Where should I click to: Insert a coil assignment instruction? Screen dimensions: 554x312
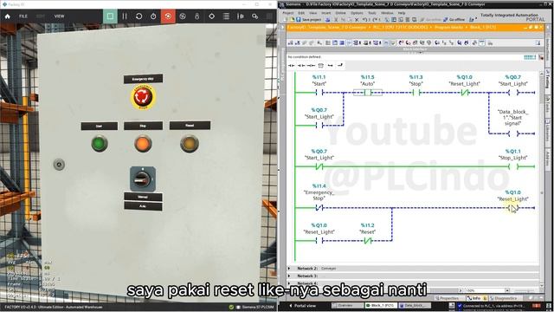(x=311, y=66)
